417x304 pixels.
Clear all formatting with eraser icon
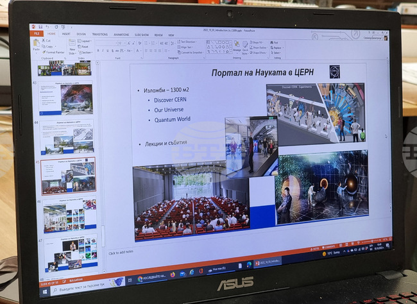[140, 44]
